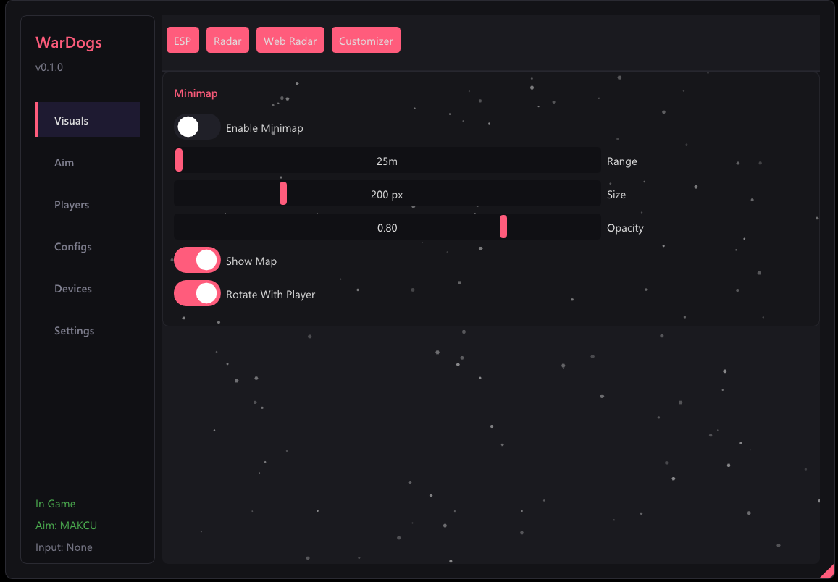
Task: Switch to the Radar tab
Action: [x=227, y=40]
